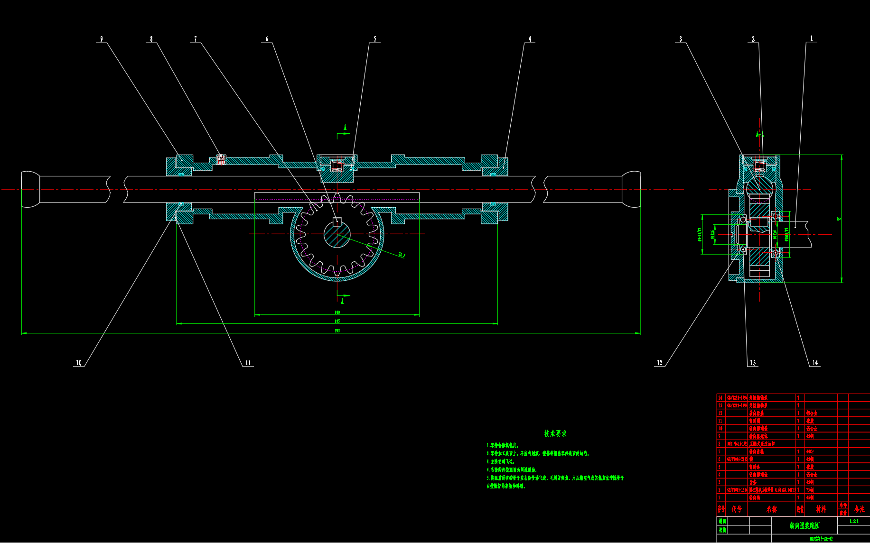This screenshot has height=543, width=870.
Task: Click part callout number 14
Action: tap(815, 363)
